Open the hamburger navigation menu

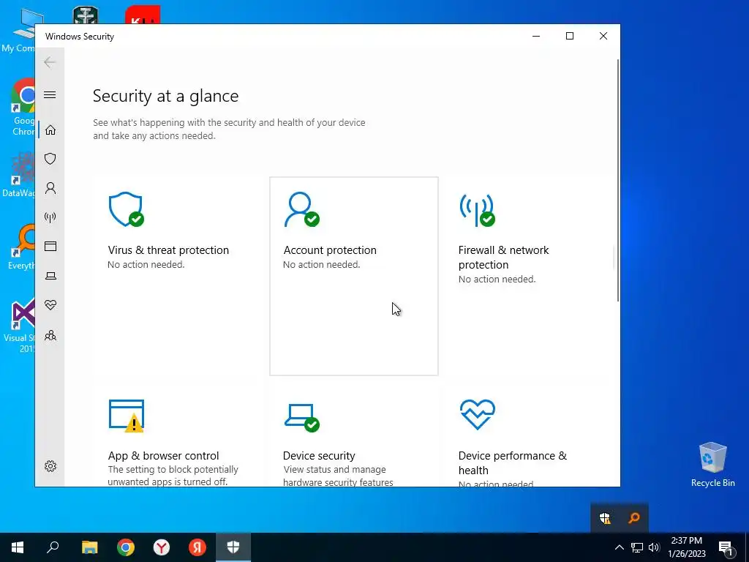pyautogui.click(x=50, y=94)
